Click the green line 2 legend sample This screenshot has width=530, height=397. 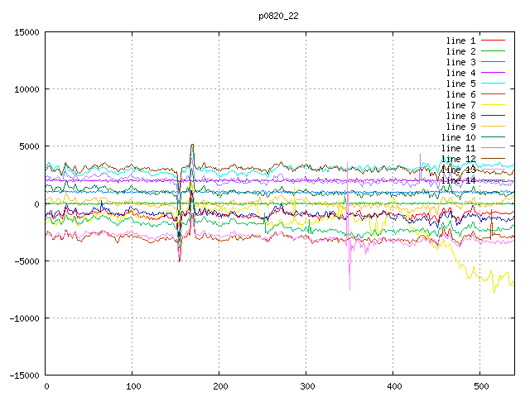tap(493, 51)
